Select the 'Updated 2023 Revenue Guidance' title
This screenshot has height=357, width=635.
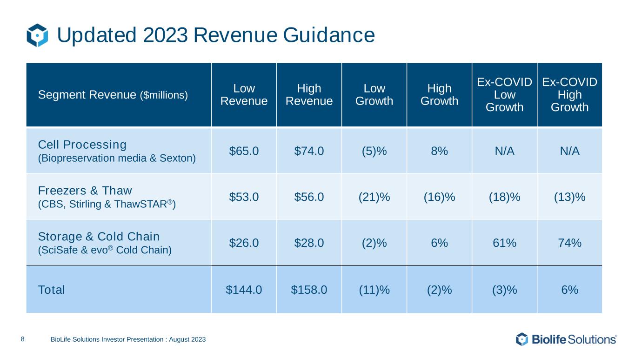click(215, 35)
